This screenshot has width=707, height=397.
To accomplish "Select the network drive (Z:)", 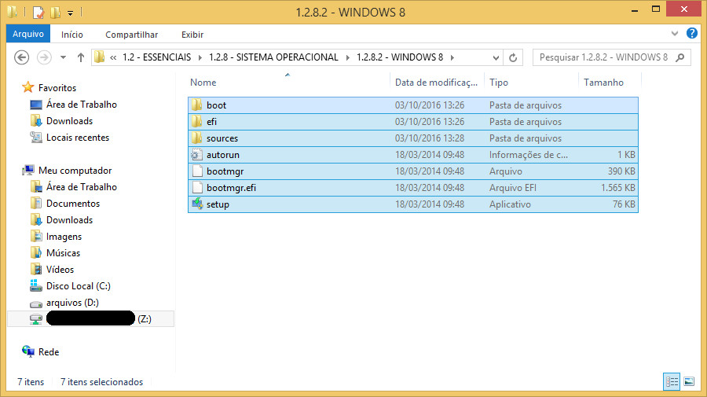I will pyautogui.click(x=90, y=319).
